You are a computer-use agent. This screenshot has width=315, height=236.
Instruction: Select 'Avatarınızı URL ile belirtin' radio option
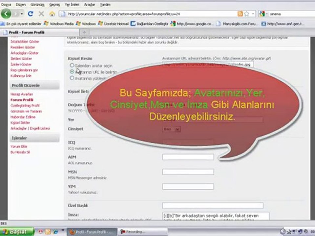(x=72, y=72)
